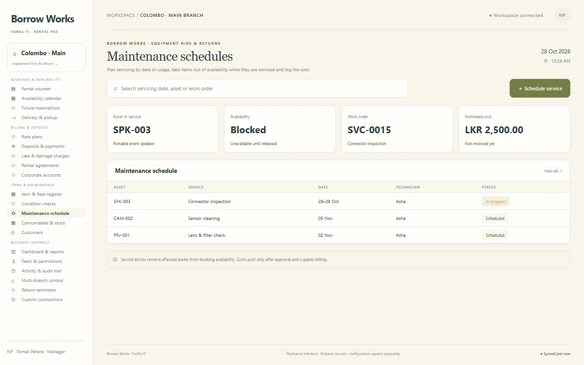
Task: Click the Deposits & payments icon
Action: [13, 146]
